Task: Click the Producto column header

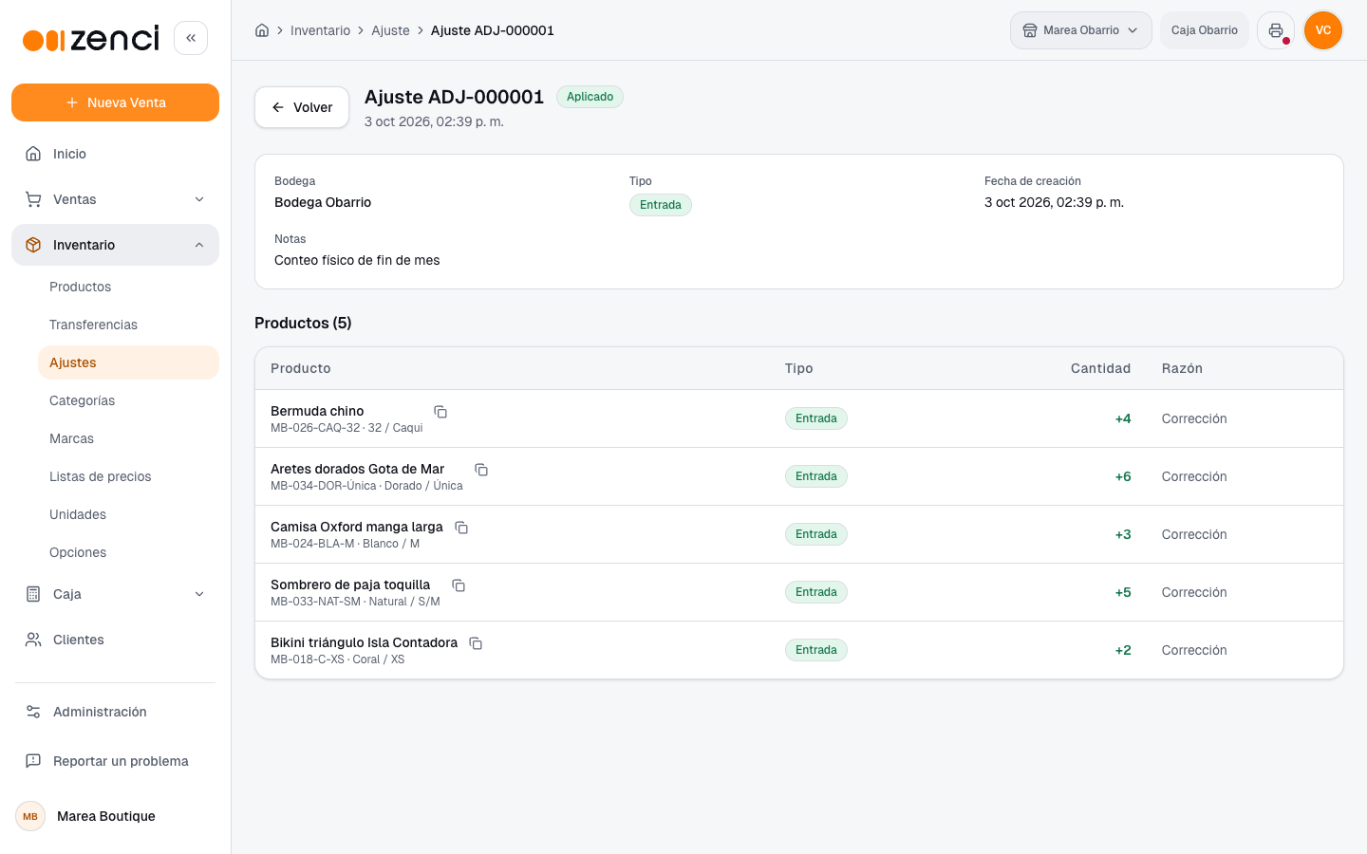Action: pos(301,368)
